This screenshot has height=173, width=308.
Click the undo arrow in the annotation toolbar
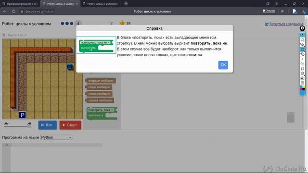pos(303,64)
